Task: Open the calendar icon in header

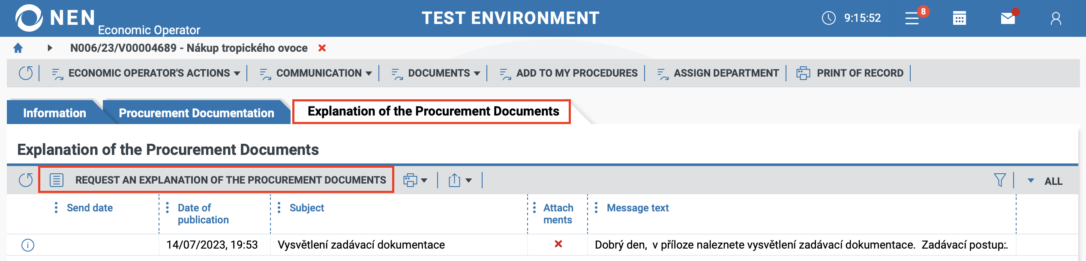Action: pyautogui.click(x=959, y=18)
